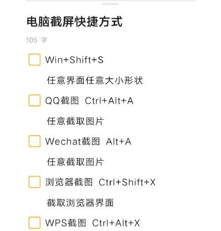Click the Ctrl+Shift+X shortcut text
221x231 pixels.
[127, 182]
